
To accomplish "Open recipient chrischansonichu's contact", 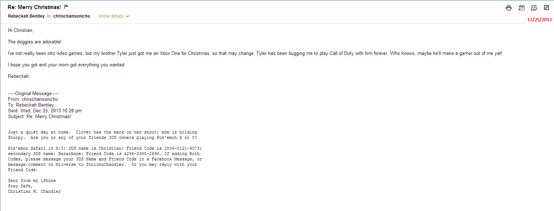I will pos(72,16).
